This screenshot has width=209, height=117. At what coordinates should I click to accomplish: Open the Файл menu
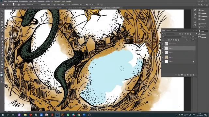click(5, 1)
